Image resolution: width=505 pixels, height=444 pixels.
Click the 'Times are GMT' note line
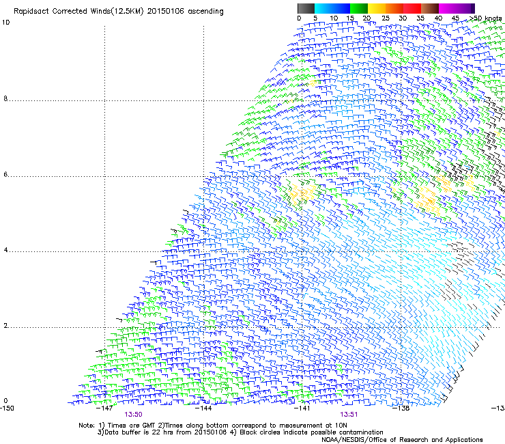213,426
